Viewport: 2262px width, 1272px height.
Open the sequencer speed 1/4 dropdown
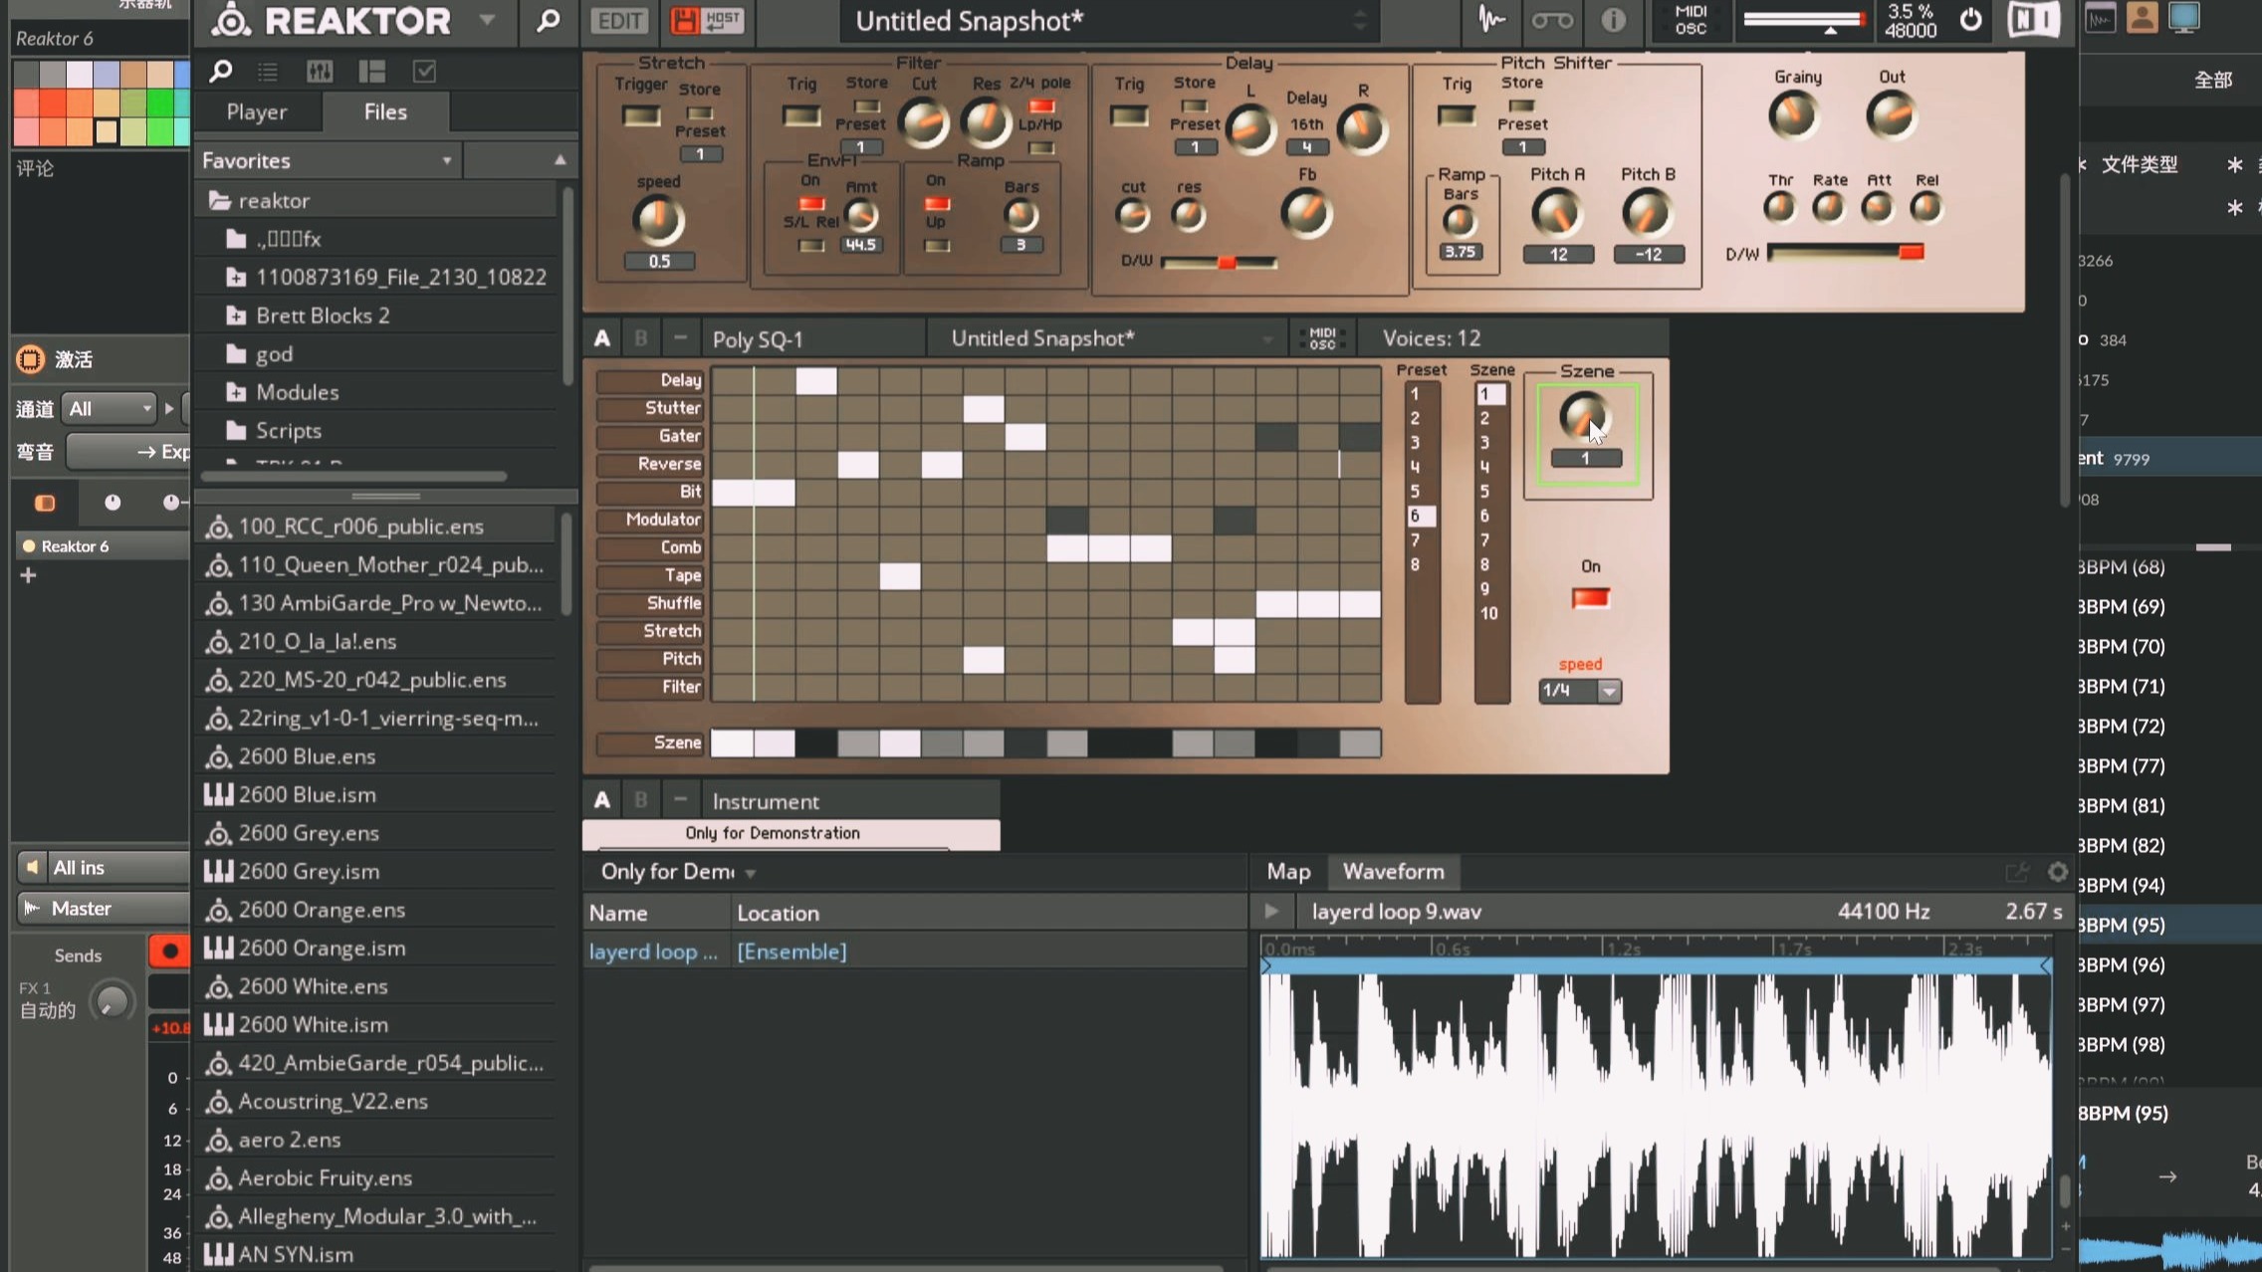click(x=1580, y=691)
